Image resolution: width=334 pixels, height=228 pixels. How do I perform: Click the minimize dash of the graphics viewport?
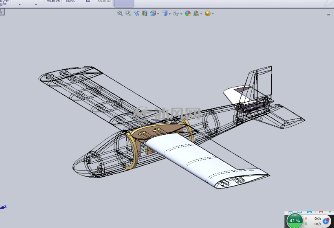[x=328, y=15]
